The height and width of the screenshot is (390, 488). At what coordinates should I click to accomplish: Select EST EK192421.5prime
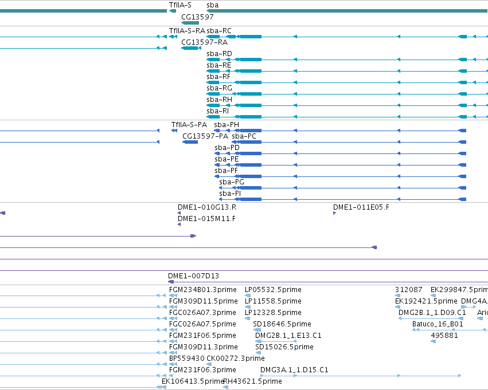point(426,301)
